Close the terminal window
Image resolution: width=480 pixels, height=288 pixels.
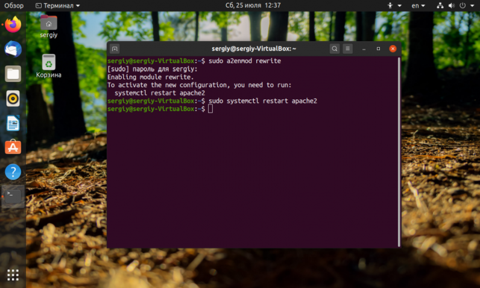pos(393,49)
